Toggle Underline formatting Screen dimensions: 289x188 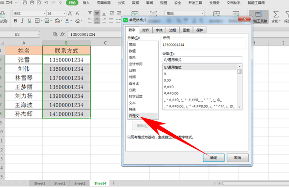(29, 21)
